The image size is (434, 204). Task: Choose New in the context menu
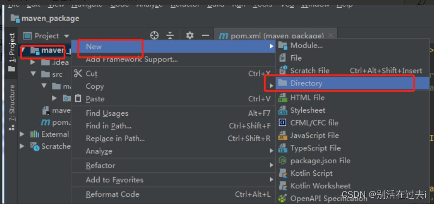pyautogui.click(x=173, y=47)
